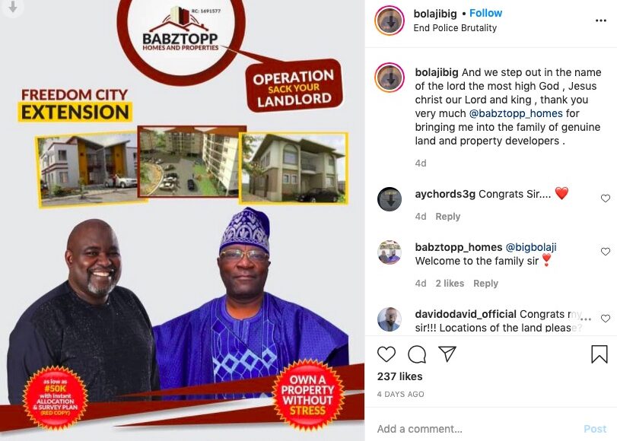The height and width of the screenshot is (441, 617).
Task: Open @babztopp_homes mention in caption
Action: (x=516, y=113)
